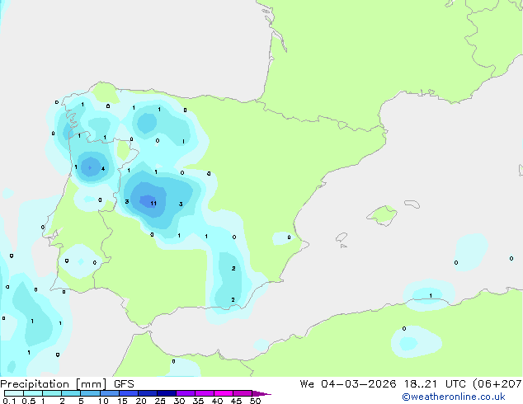Click the legend label "40"

click(217, 401)
